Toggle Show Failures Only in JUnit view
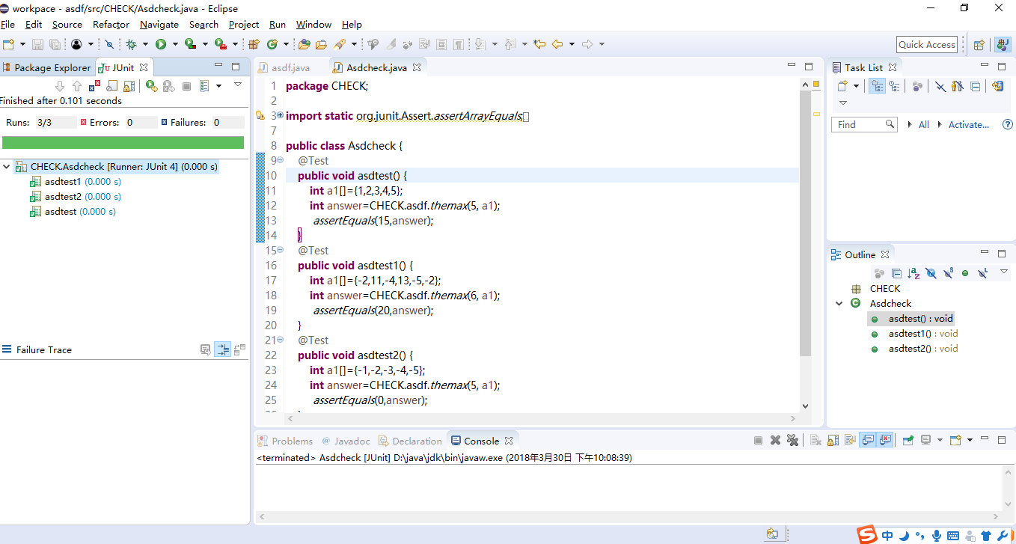 pyautogui.click(x=94, y=86)
